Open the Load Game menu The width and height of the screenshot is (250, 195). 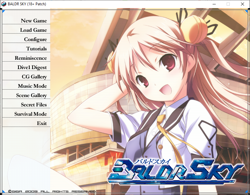tap(33, 30)
